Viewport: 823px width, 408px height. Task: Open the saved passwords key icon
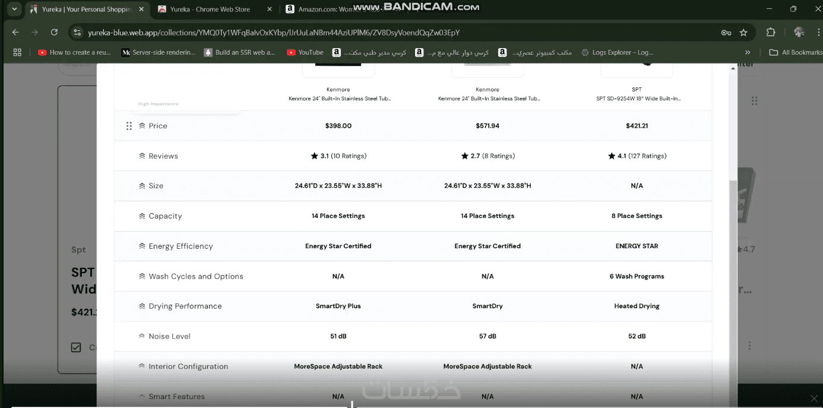click(x=726, y=33)
